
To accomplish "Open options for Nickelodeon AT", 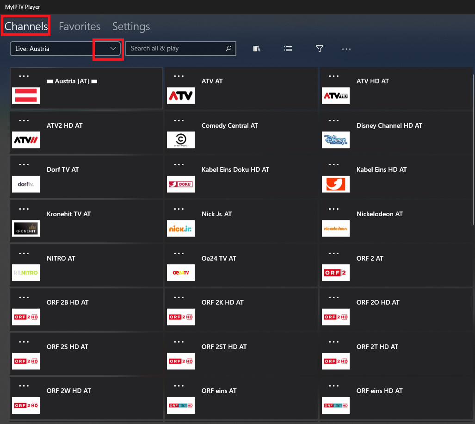I will 334,209.
